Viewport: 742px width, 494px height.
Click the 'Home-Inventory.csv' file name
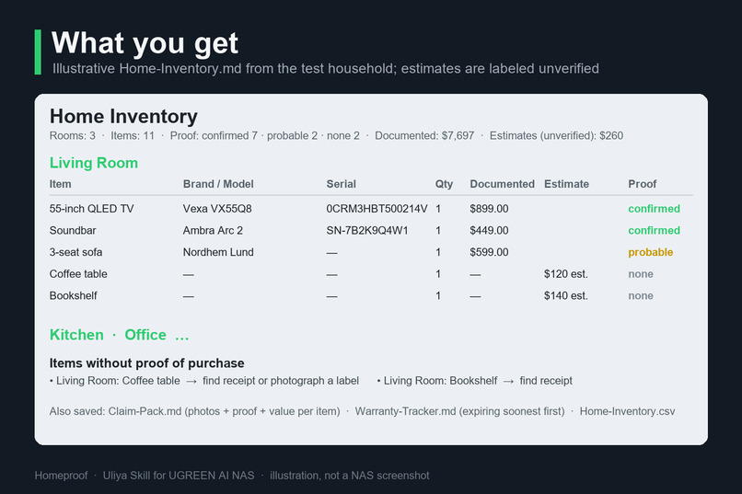coord(628,411)
